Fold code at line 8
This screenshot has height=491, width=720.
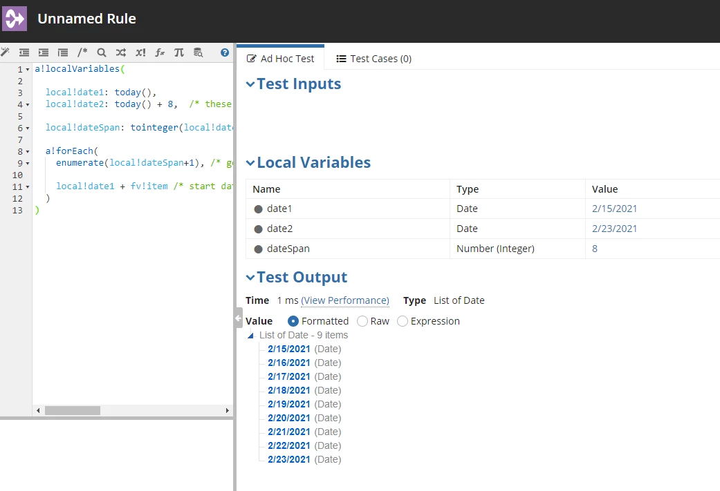point(28,152)
